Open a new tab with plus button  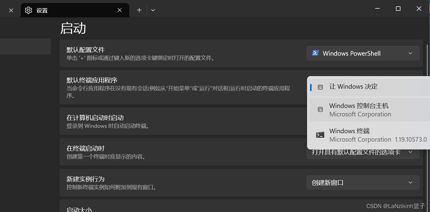[139, 10]
